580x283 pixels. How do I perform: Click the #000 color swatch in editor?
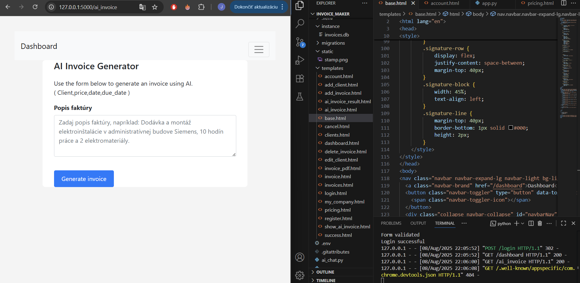coord(511,128)
